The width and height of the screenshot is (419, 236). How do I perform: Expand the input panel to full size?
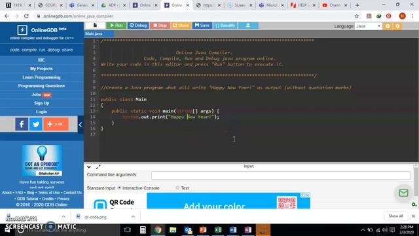[x=98, y=167]
